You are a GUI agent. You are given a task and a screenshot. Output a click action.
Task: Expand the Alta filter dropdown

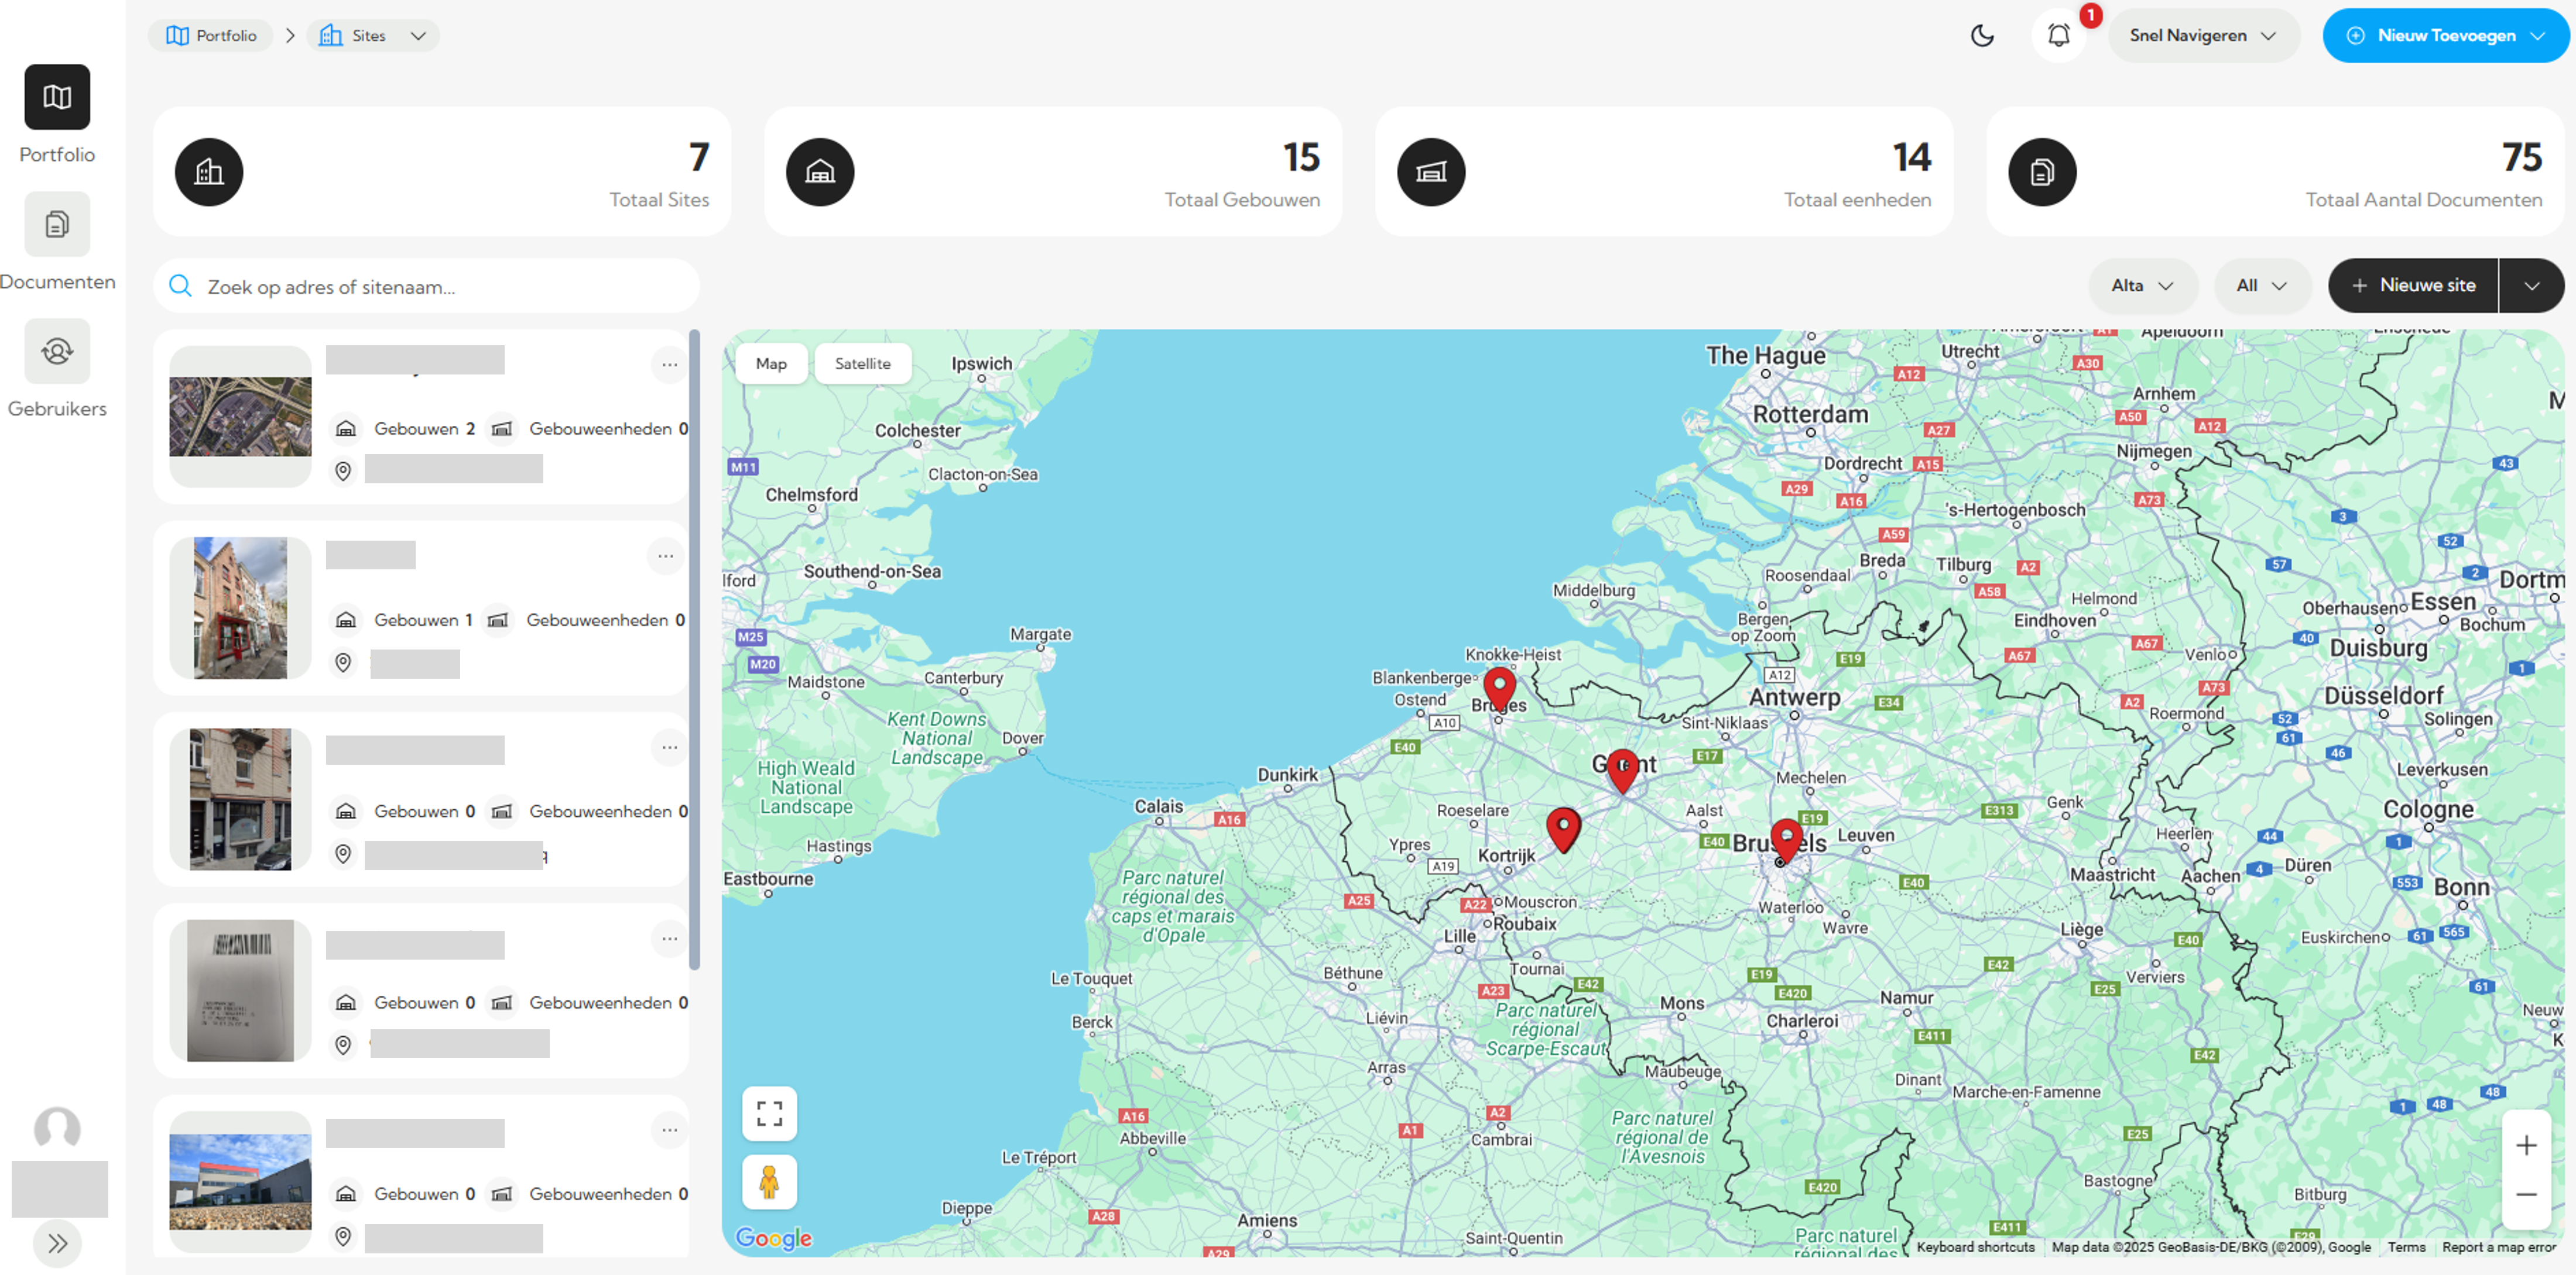2142,286
